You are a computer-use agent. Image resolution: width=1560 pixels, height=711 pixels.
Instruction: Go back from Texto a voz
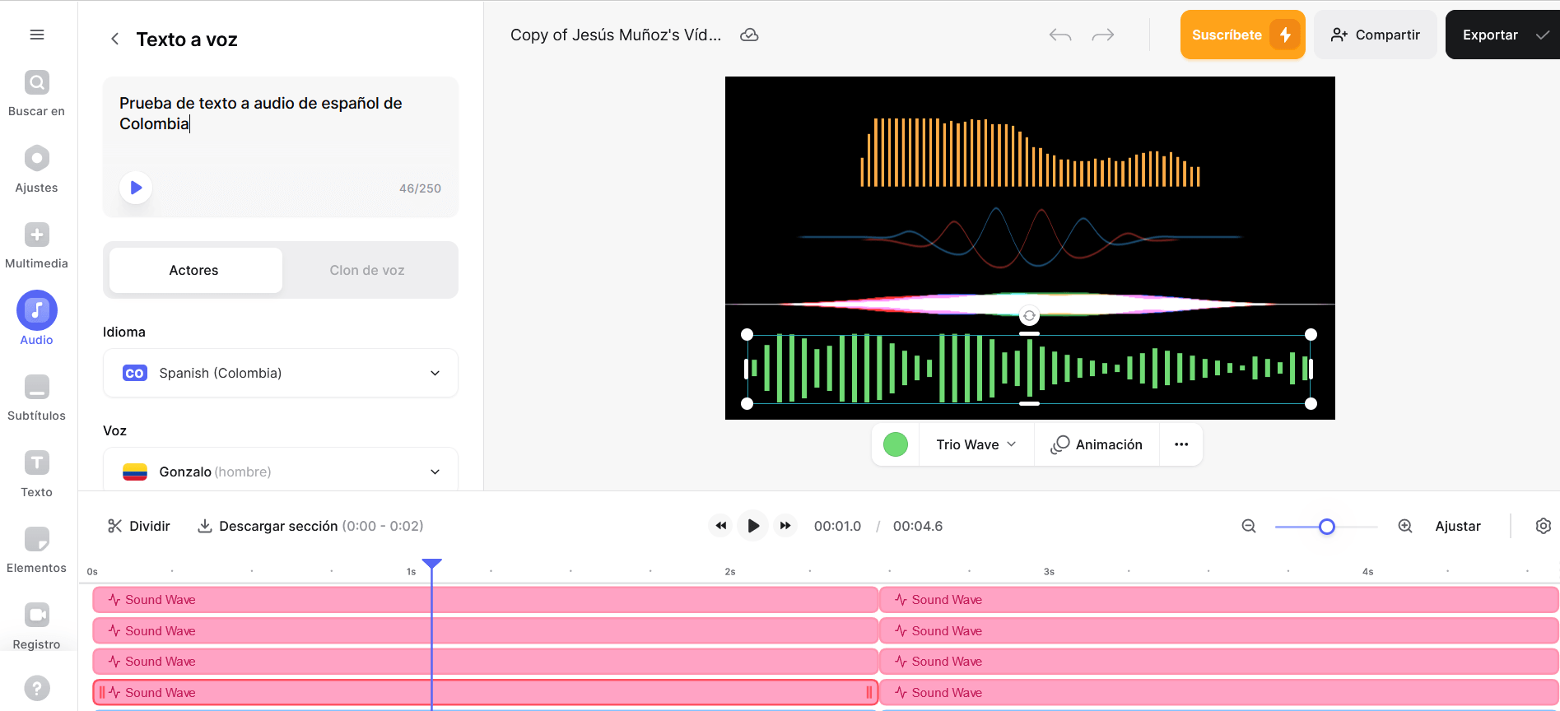tap(114, 39)
